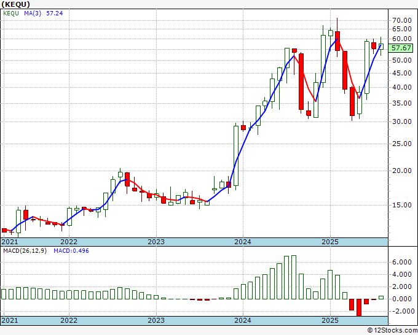The image size is (418, 335).
Task: Click the green KEQU legend label
Action: click(11, 13)
